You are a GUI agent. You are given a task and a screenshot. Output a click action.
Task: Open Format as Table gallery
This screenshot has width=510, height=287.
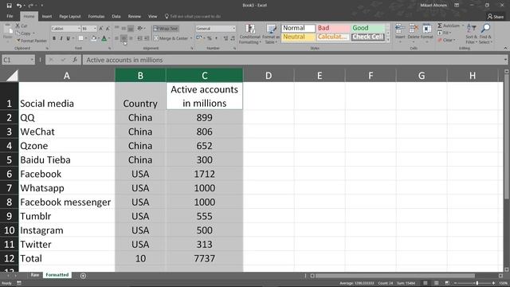coord(271,33)
